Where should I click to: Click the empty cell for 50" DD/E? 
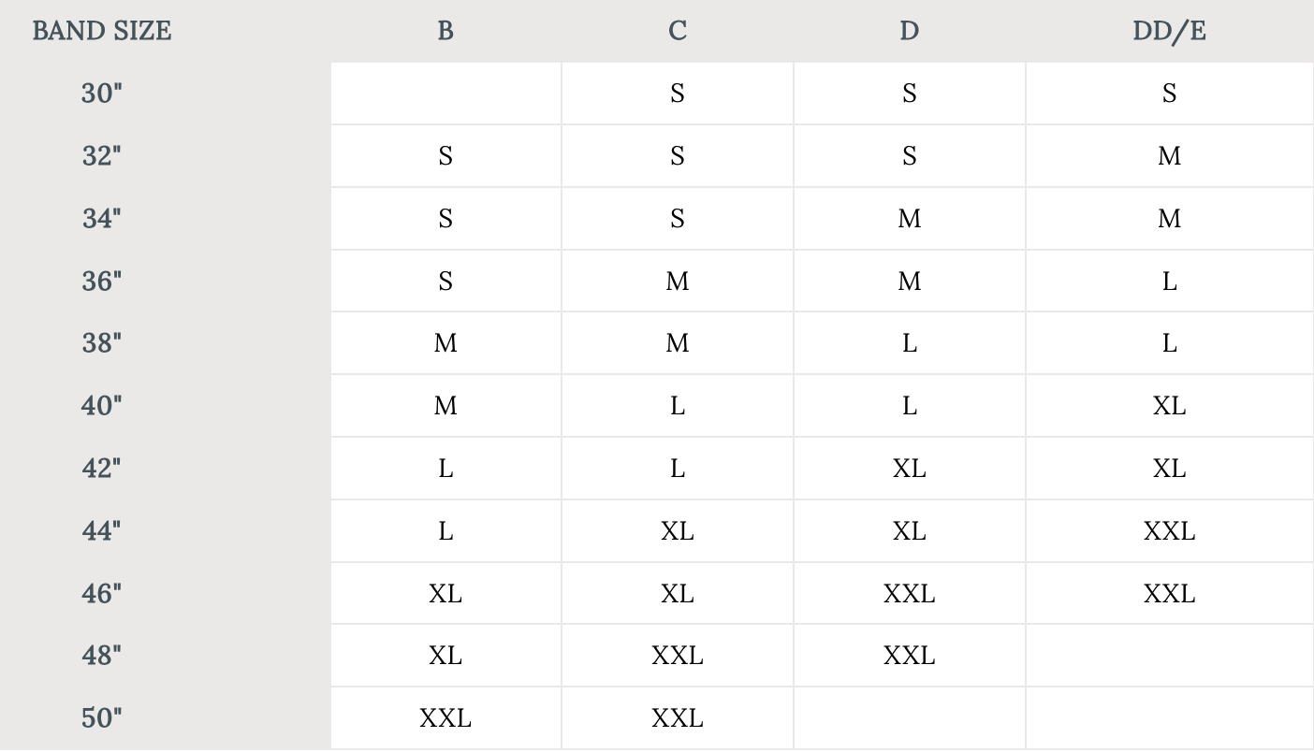(x=1169, y=718)
